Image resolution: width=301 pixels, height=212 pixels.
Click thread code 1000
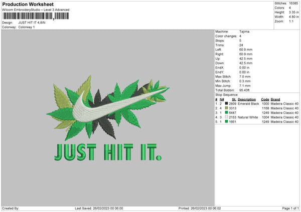point(265,103)
